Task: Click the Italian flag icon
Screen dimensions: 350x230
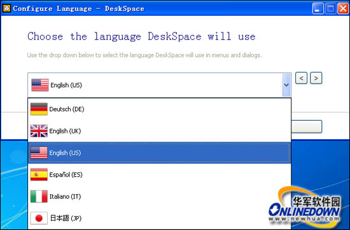Action: click(39, 196)
